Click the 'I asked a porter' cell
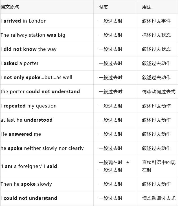This screenshot has width=180, height=206. [x=19, y=63]
